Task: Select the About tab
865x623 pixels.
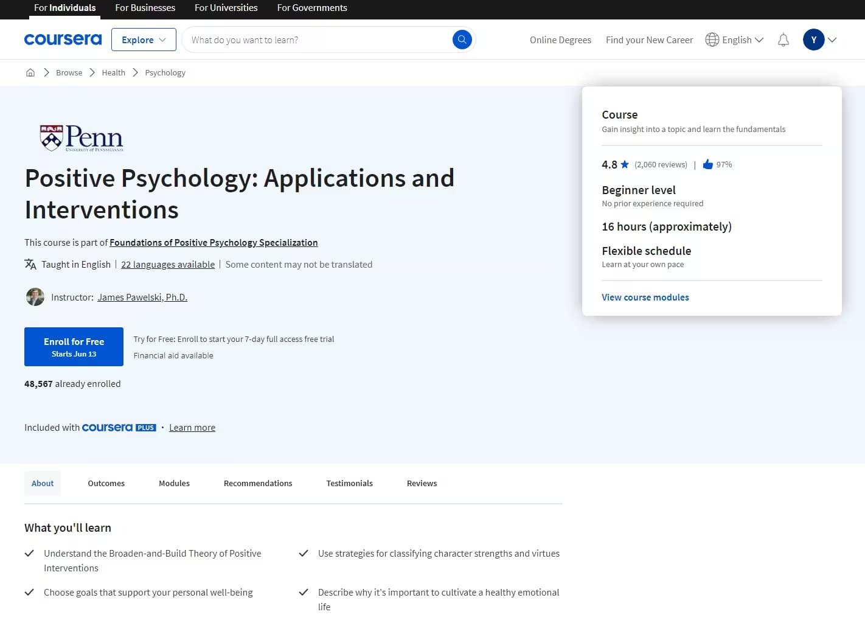Action: pos(43,483)
